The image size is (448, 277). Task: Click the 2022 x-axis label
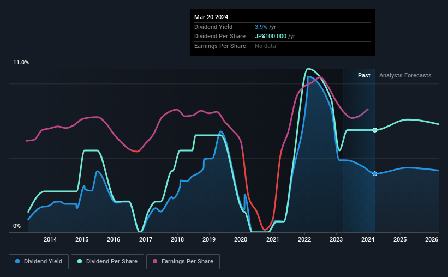click(x=304, y=239)
